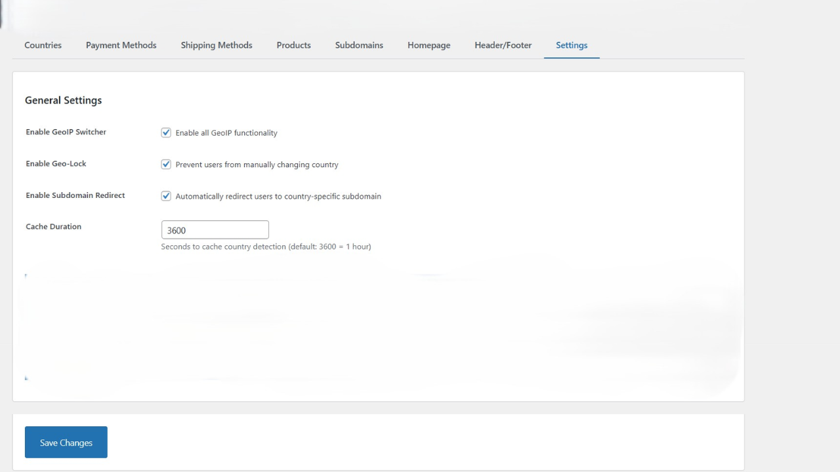Switch to the Countries tab
Image resolution: width=840 pixels, height=472 pixels.
[43, 45]
